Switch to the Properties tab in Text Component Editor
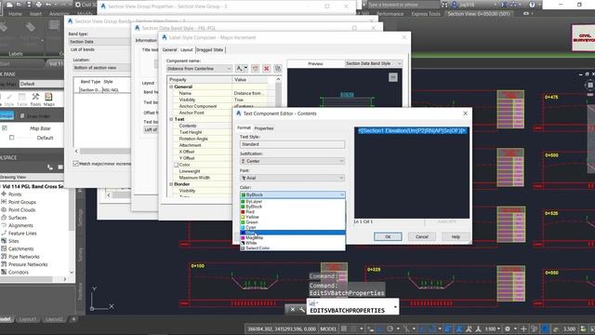Image resolution: width=595 pixels, height=335 pixels. 264,128
